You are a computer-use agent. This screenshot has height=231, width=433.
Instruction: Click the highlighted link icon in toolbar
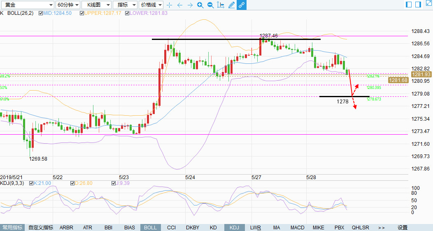click(242, 5)
